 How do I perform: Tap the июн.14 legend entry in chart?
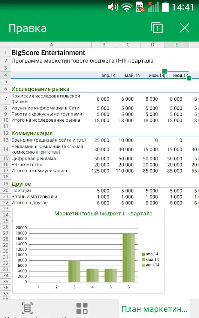click(151, 265)
